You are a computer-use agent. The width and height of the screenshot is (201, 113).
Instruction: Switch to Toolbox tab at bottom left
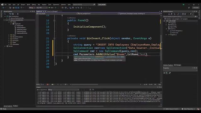point(15,106)
